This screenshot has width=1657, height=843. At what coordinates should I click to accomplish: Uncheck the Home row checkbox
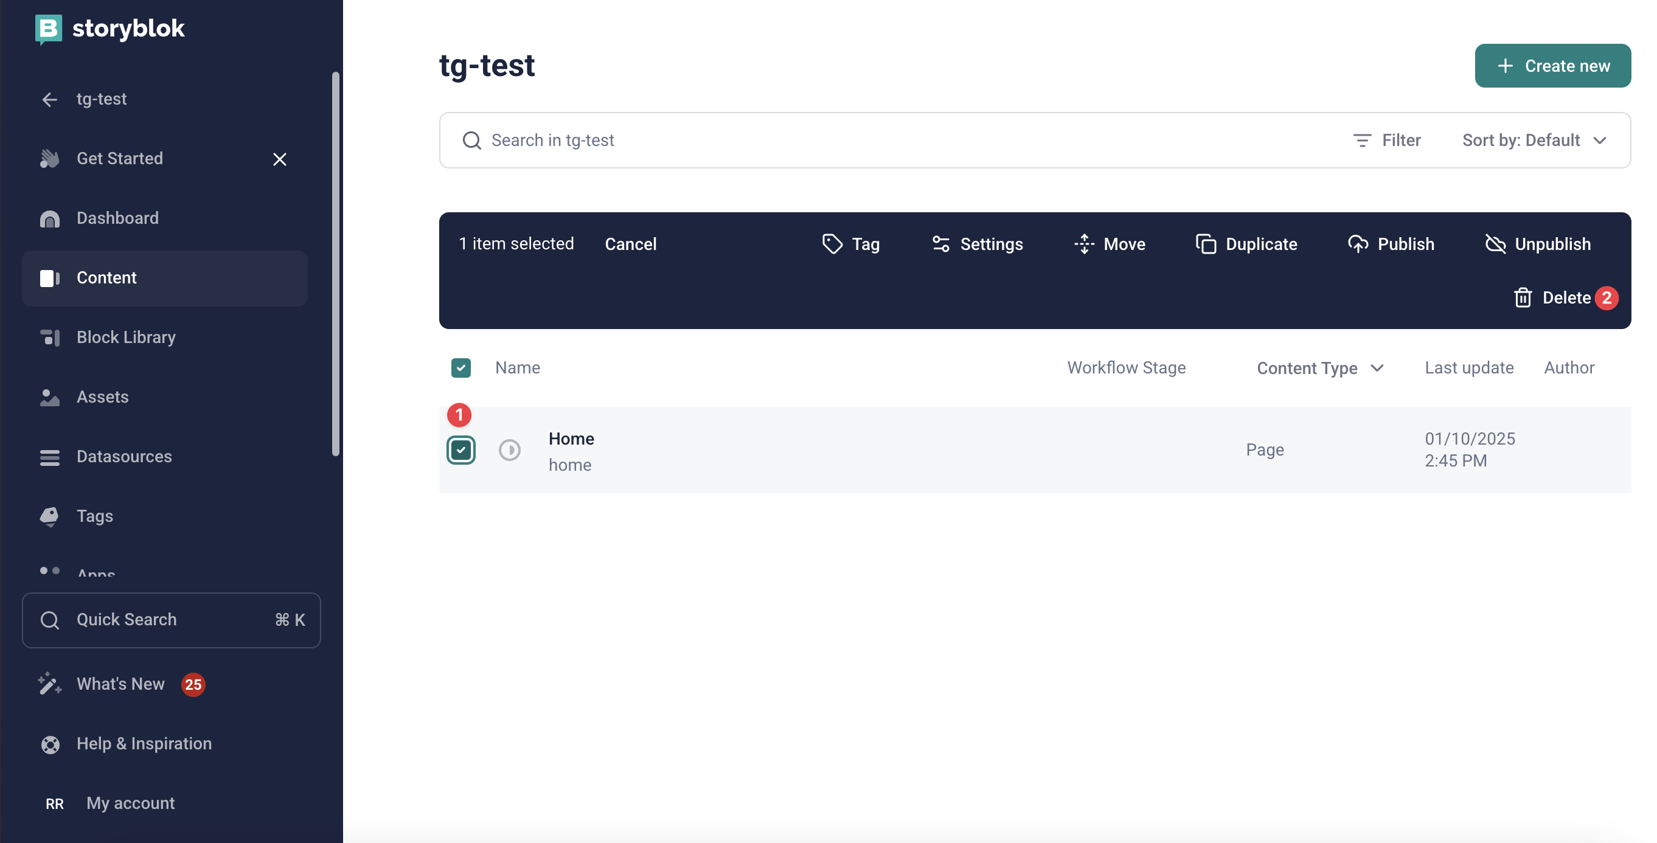pos(460,449)
